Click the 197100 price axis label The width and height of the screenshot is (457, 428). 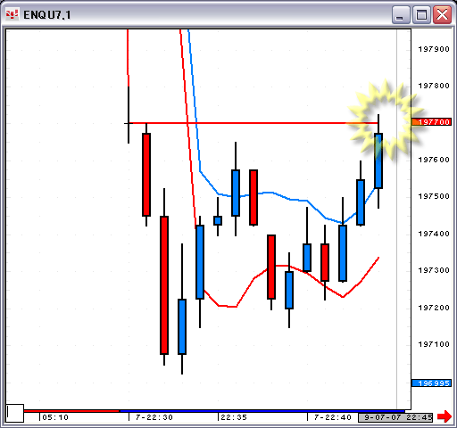point(434,344)
